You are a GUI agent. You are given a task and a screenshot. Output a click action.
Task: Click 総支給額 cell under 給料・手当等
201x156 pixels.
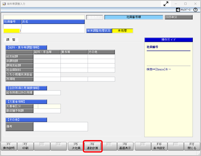pos(47,56)
